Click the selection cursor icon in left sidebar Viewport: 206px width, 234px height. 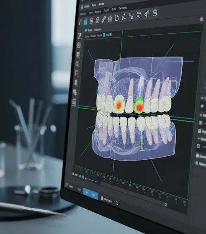(x=77, y=73)
